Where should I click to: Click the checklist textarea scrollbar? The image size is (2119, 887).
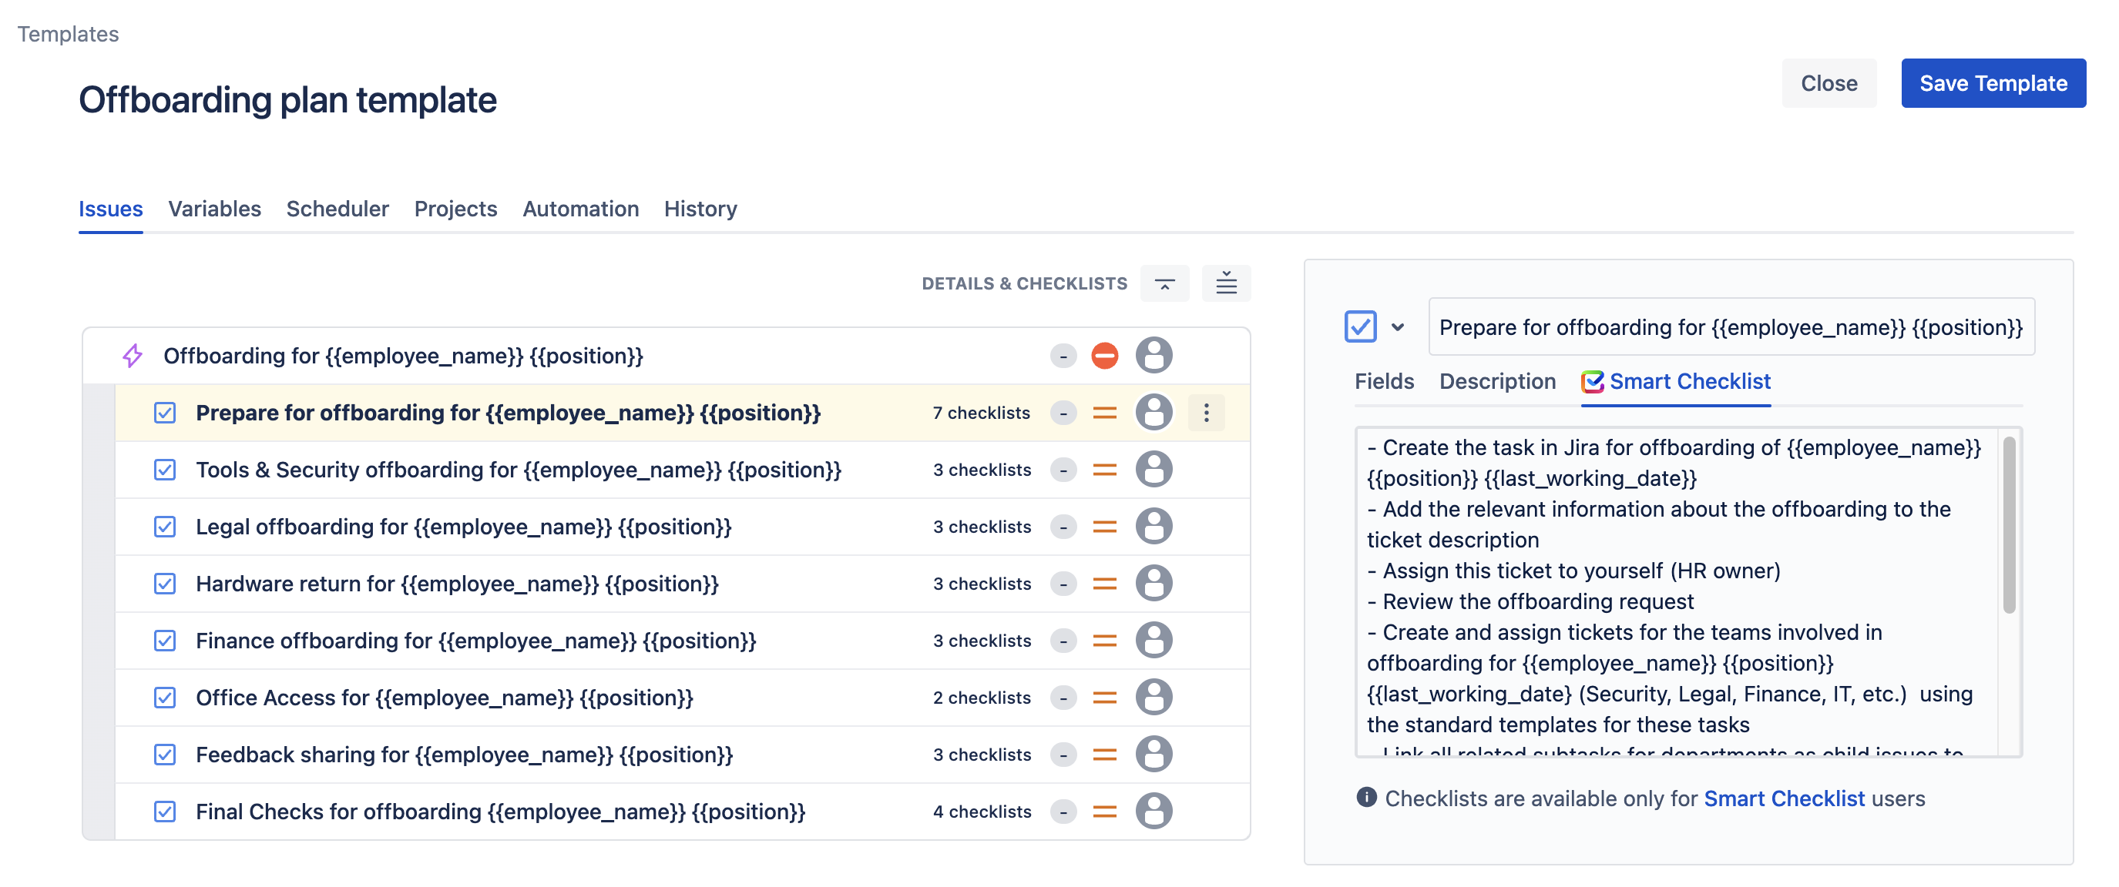click(2009, 524)
